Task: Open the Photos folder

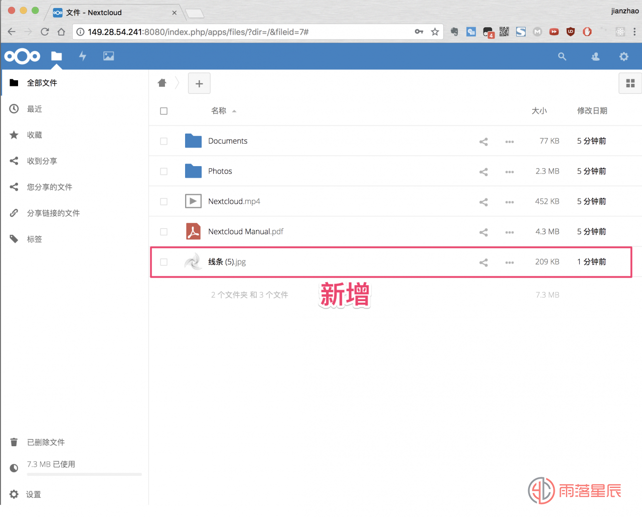Action: coord(220,171)
